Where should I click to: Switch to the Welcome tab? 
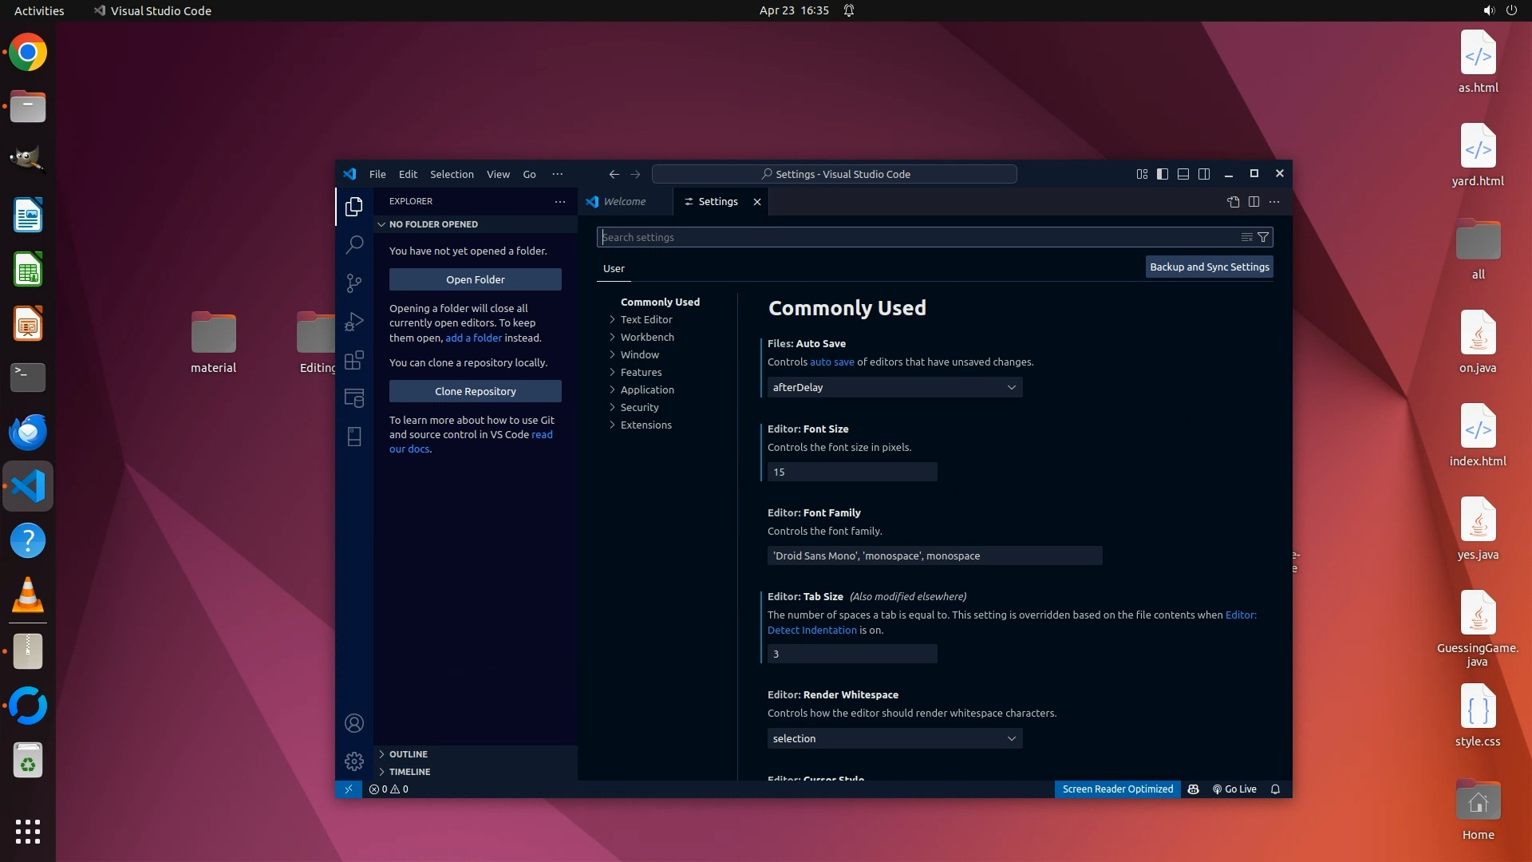pos(624,202)
